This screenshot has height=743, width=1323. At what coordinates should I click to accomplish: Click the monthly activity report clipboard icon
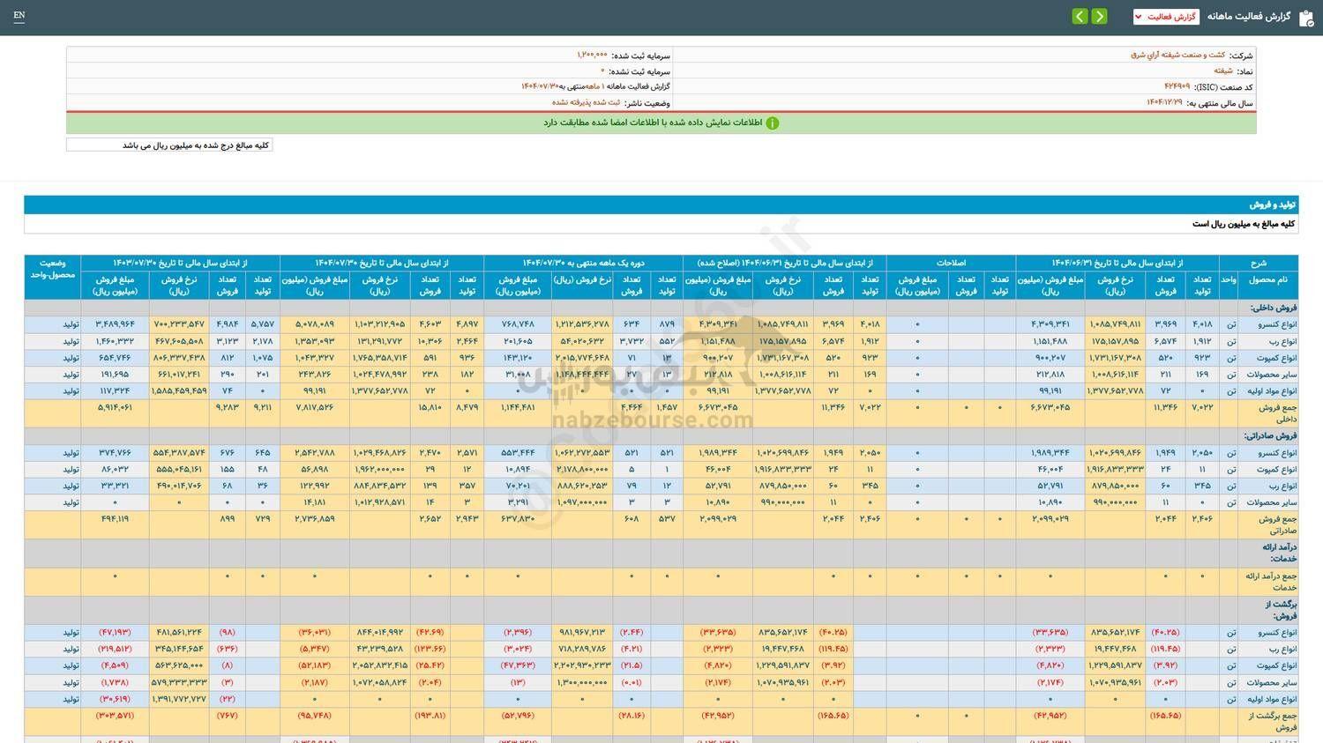[x=1306, y=18]
